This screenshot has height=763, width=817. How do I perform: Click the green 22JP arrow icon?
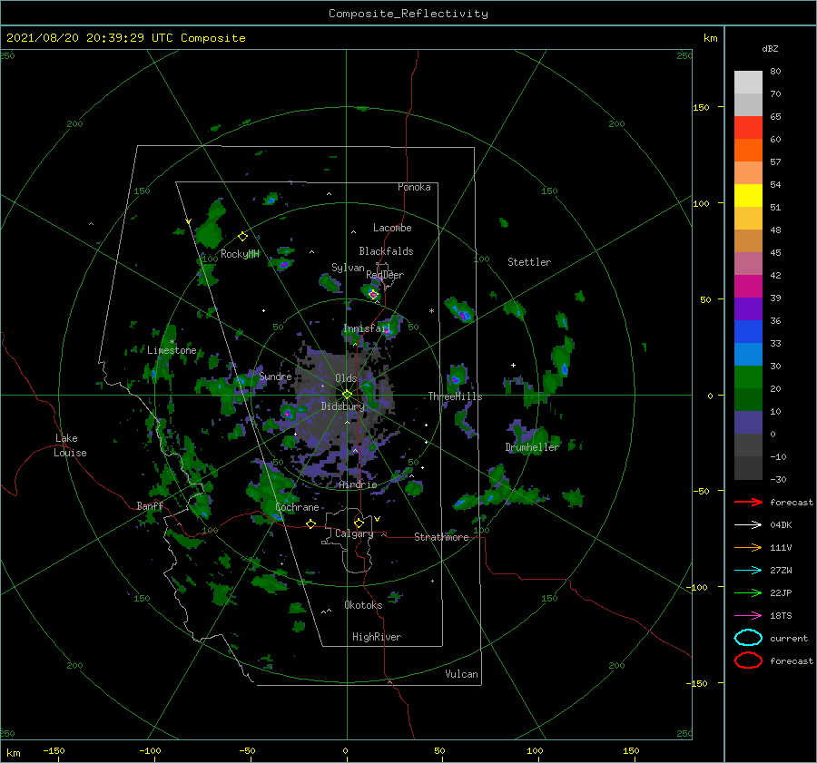[x=748, y=592]
